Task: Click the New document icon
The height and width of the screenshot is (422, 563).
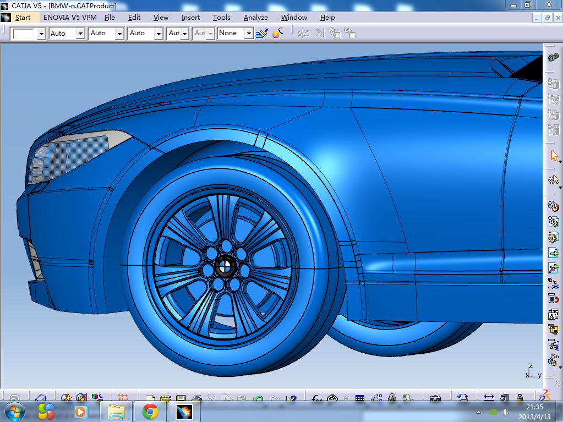Action: click(150, 398)
